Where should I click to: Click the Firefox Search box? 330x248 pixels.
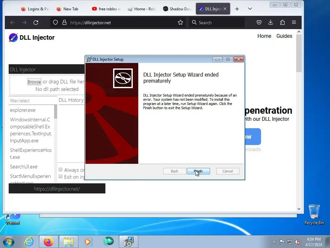(x=217, y=23)
